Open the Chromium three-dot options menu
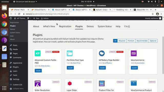 click(x=161, y=14)
